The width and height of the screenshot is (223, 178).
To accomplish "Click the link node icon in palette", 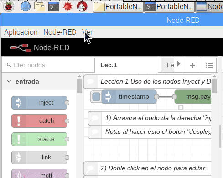I will [19, 157].
